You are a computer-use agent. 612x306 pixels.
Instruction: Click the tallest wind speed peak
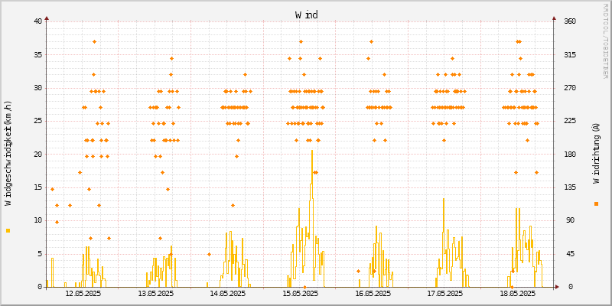click(x=312, y=151)
